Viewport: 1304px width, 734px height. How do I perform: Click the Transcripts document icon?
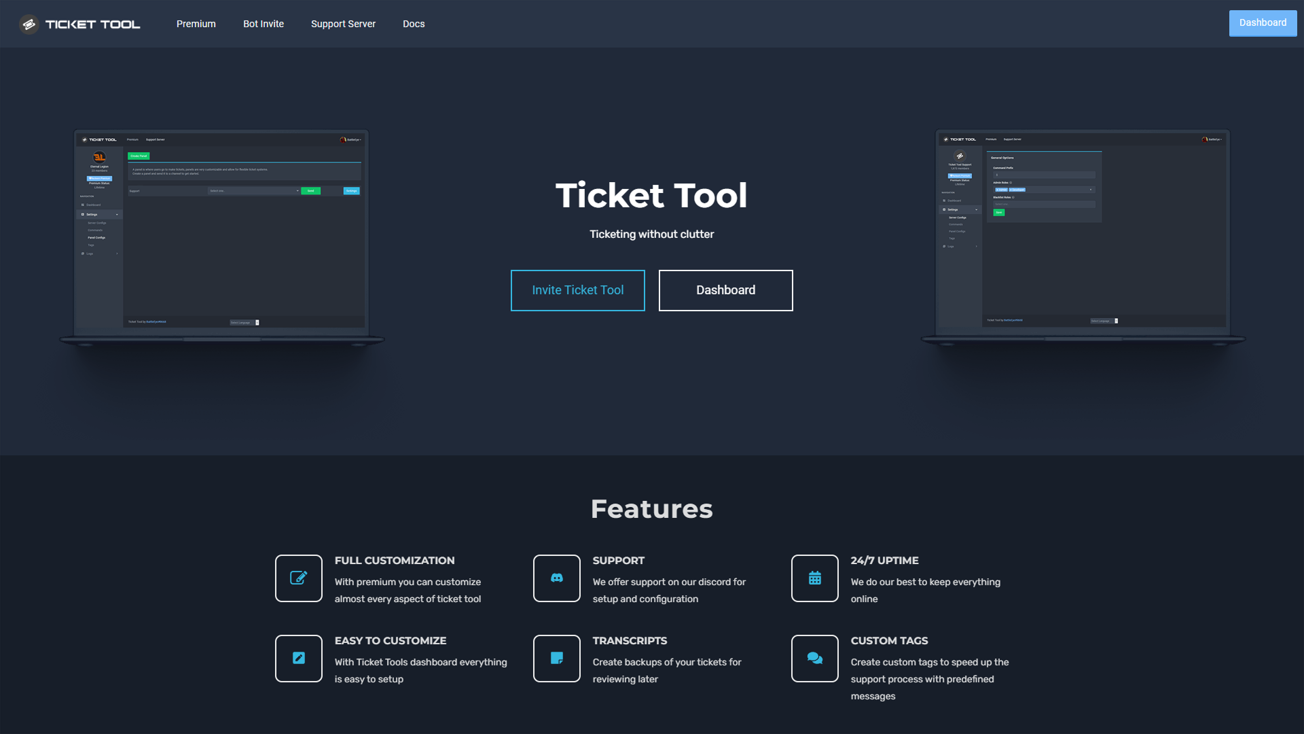tap(556, 658)
